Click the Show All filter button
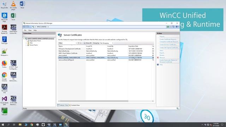Image resolution: width=226 pixels, height=127 pixels. click(88, 43)
